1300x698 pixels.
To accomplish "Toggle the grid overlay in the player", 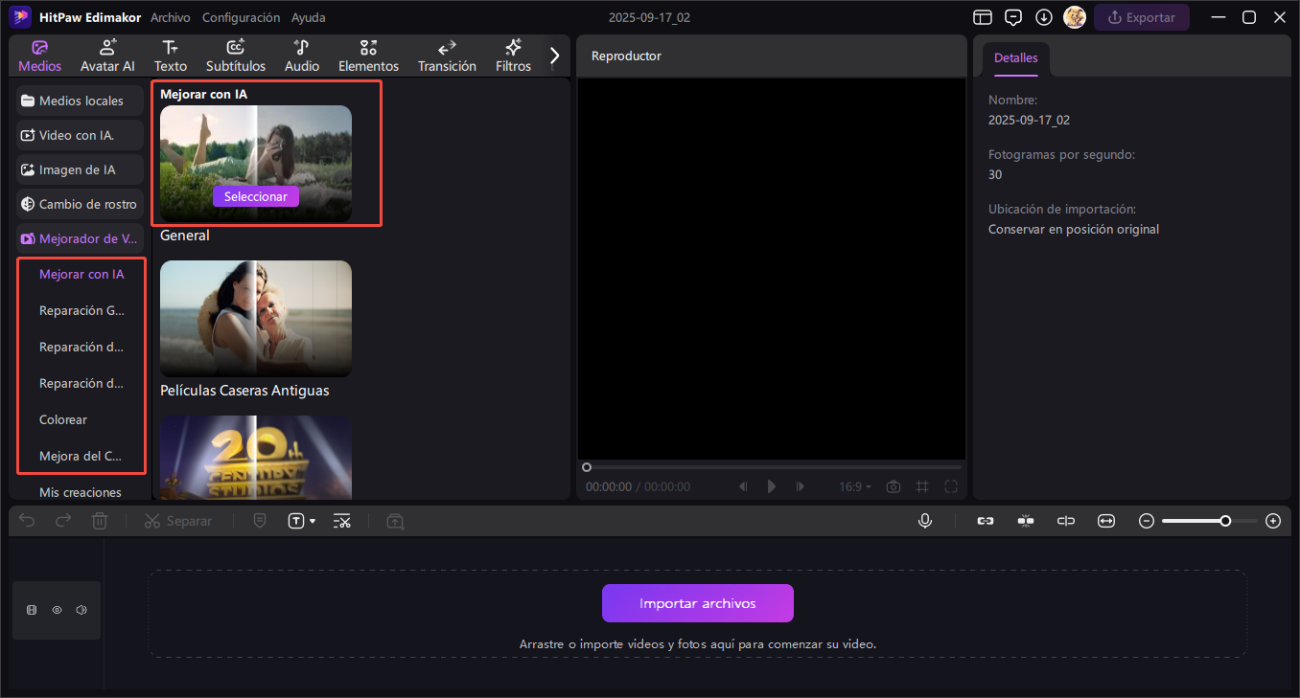I will [x=922, y=486].
